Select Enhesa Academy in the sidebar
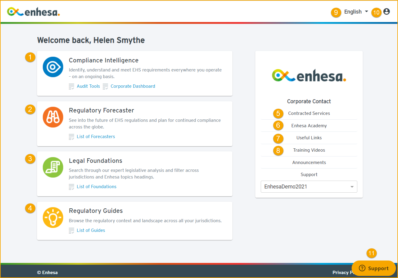 pyautogui.click(x=309, y=125)
